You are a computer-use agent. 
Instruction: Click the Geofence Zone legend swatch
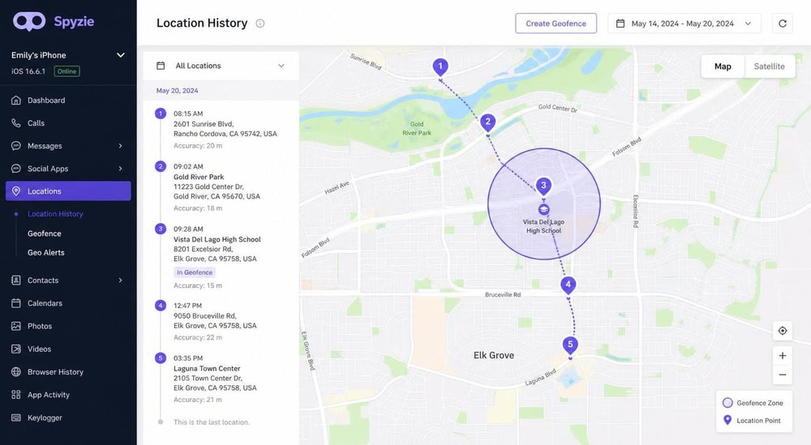pos(727,403)
